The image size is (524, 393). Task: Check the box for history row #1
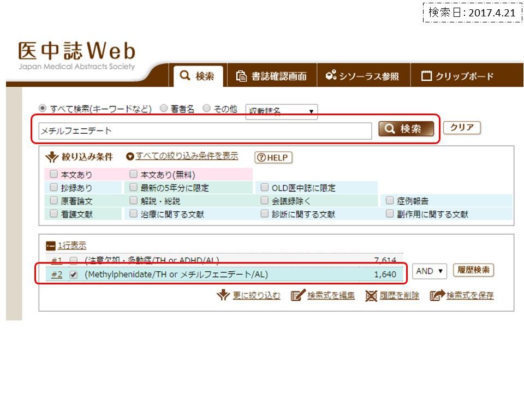[74, 260]
